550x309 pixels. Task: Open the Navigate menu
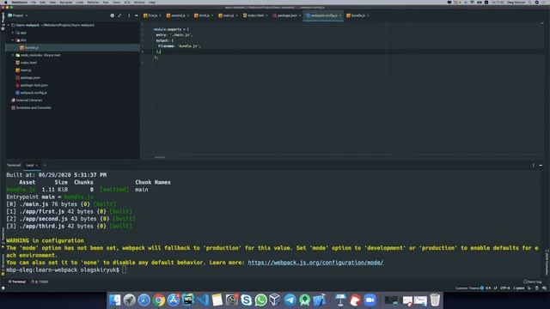point(65,3)
